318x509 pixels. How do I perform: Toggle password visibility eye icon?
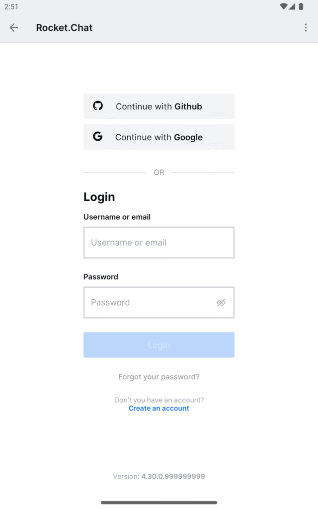(x=221, y=302)
